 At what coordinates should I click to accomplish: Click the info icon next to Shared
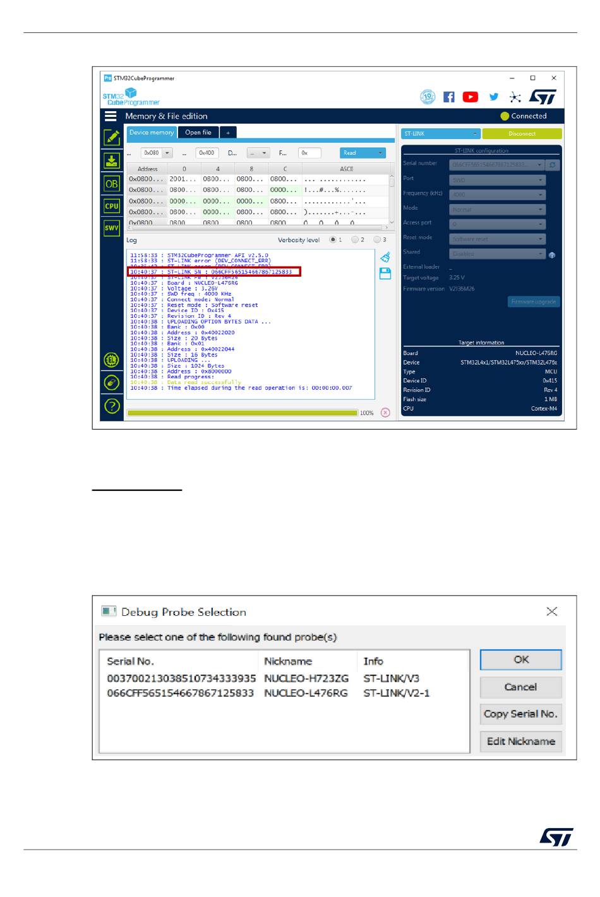pos(552,255)
